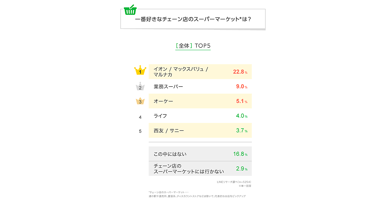
Task: Click the bronze crown rank 3 icon
Action: point(140,101)
